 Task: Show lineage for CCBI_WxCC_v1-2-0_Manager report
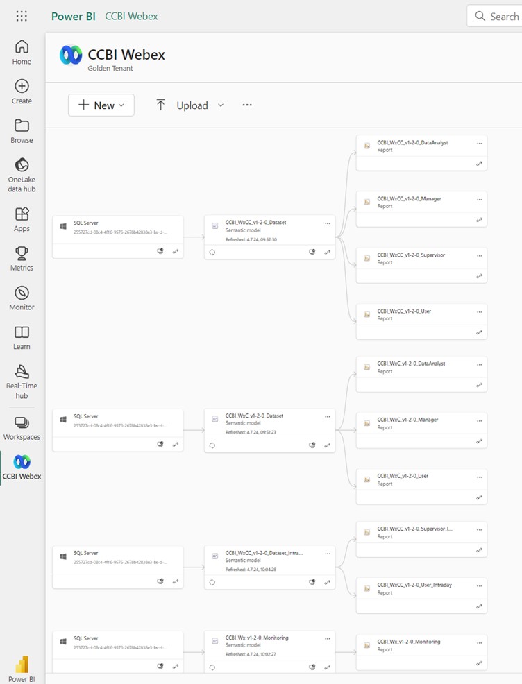click(479, 220)
